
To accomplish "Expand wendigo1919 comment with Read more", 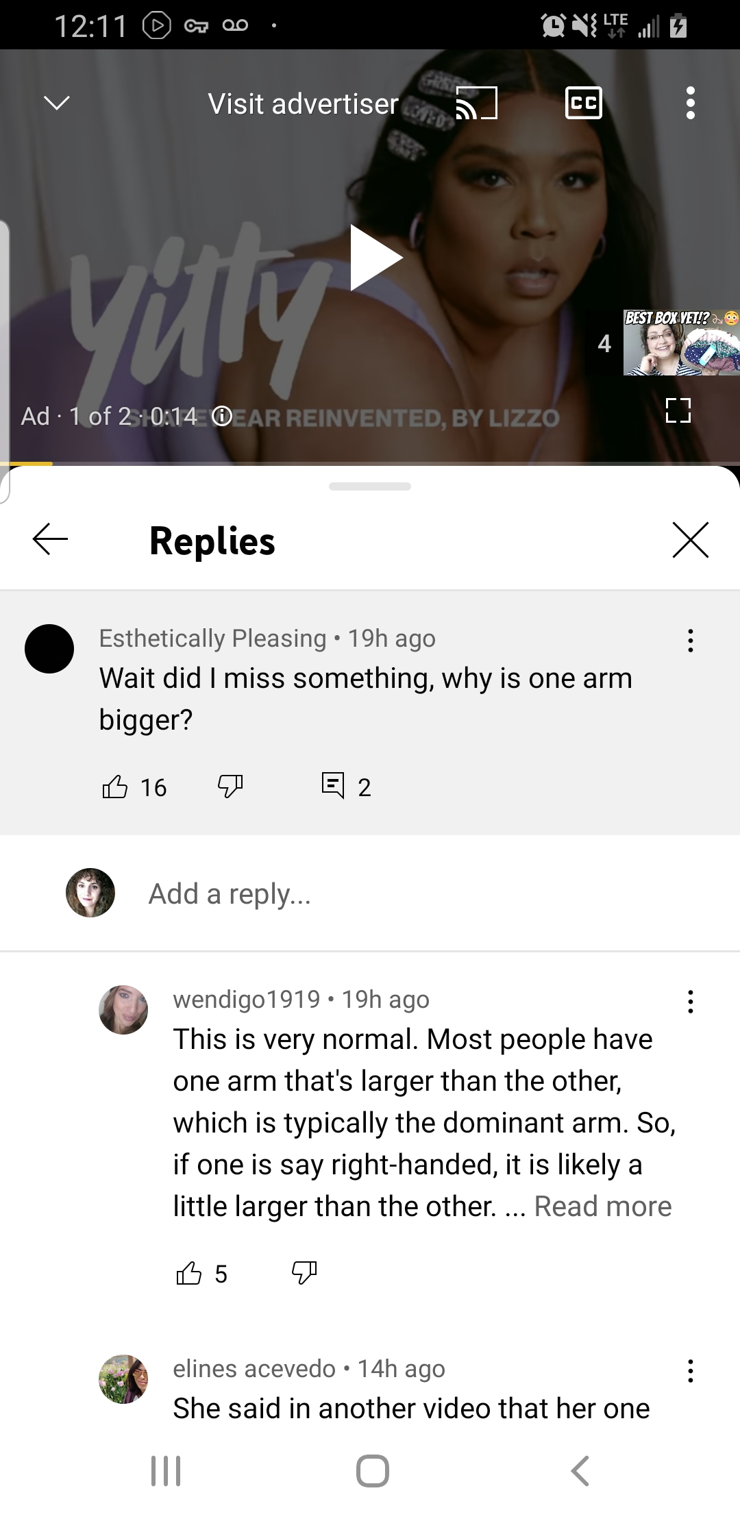I will [603, 1206].
